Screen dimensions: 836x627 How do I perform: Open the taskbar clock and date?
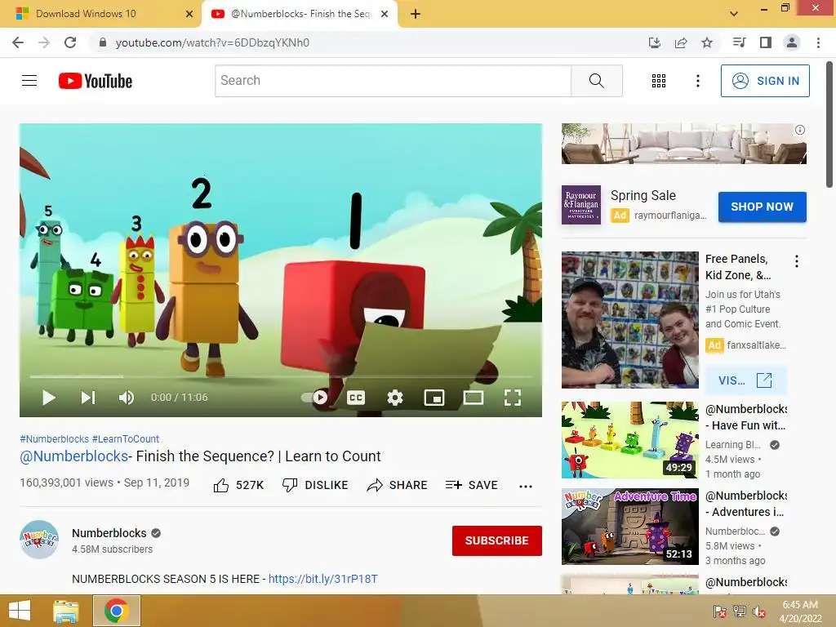[800, 611]
